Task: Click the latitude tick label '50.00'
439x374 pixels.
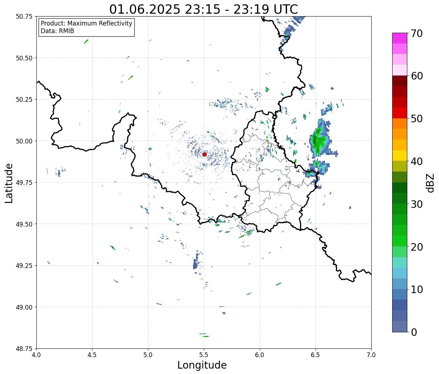Action: (x=24, y=141)
